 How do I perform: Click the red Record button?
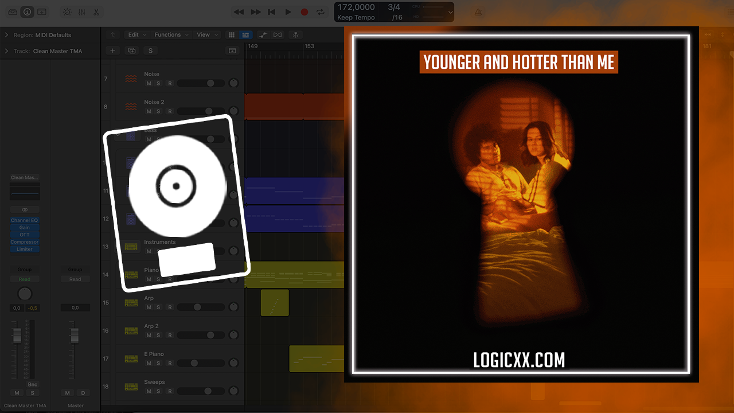pyautogui.click(x=304, y=12)
